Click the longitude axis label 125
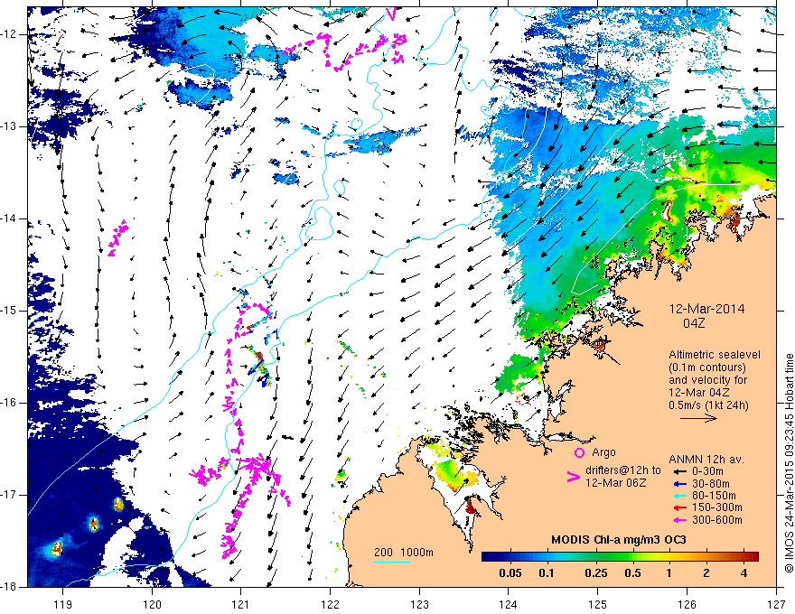Screen dimensions: 795x614 [x=598, y=604]
